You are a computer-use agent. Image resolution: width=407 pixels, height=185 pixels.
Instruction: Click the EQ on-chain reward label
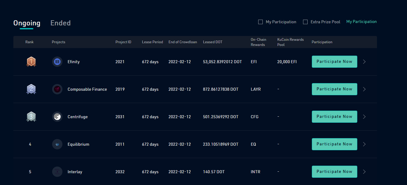[253, 144]
